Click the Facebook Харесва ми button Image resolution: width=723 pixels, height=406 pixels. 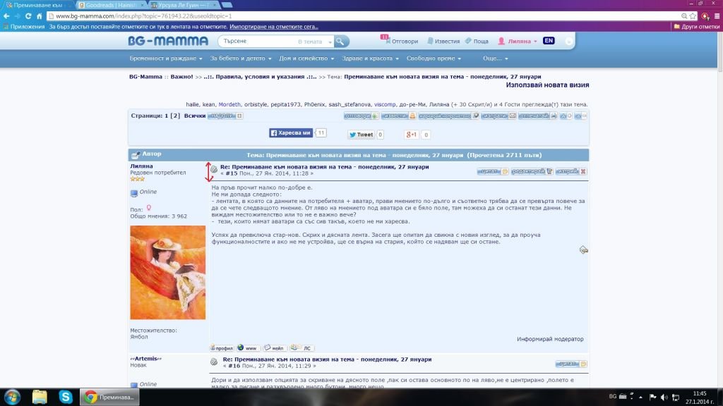click(x=290, y=133)
